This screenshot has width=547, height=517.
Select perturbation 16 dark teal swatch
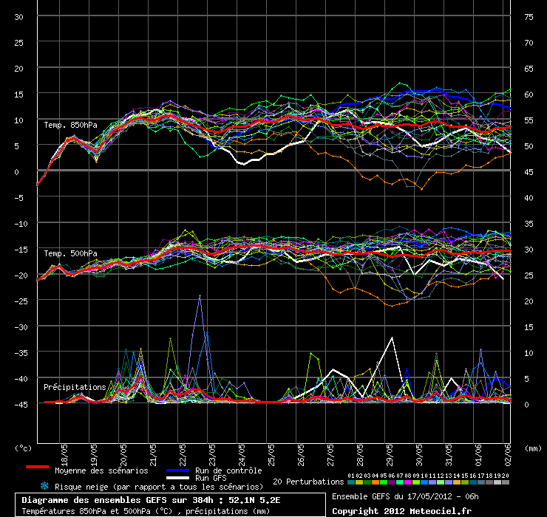(472, 482)
